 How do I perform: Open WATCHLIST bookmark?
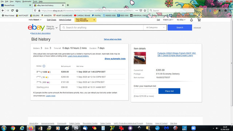click(22, 15)
